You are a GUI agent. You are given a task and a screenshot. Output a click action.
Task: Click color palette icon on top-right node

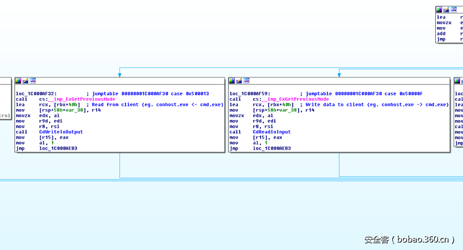click(x=439, y=10)
